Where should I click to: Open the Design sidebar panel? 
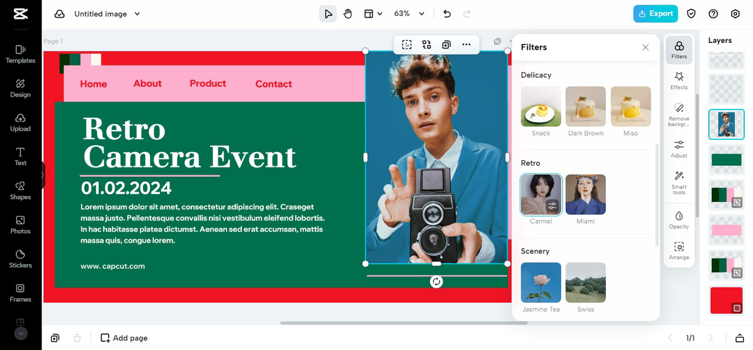coord(21,88)
